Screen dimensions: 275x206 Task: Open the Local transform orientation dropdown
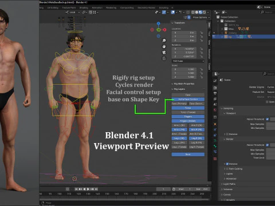click(x=73, y=12)
